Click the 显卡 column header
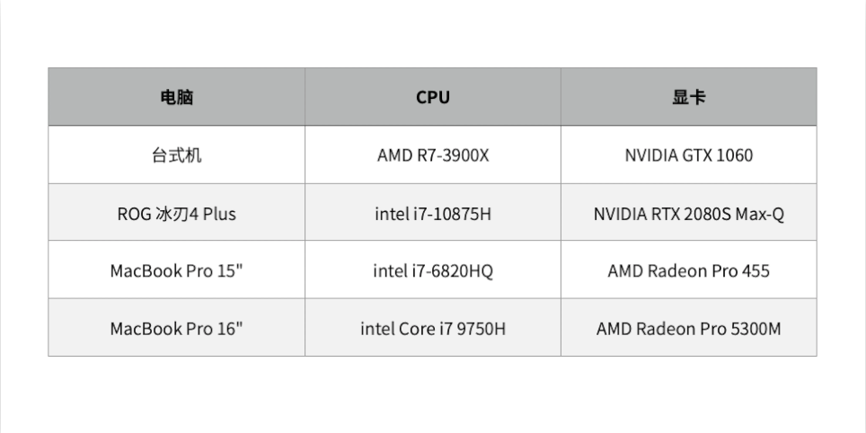Screen dimensions: 866x433 click(x=688, y=97)
